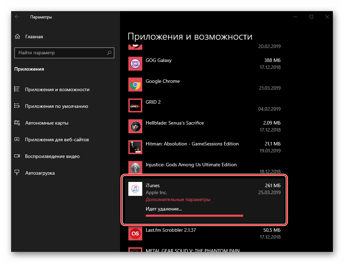Click the Hitman: Absolution app icon

[x=135, y=147]
